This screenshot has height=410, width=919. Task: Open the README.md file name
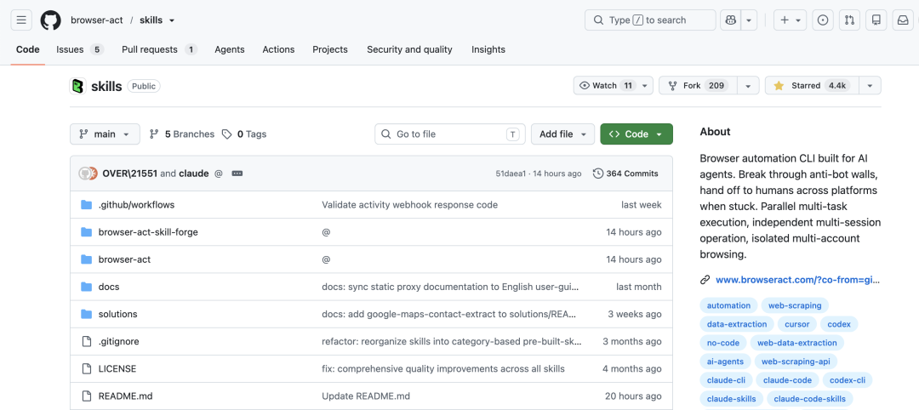click(x=125, y=396)
